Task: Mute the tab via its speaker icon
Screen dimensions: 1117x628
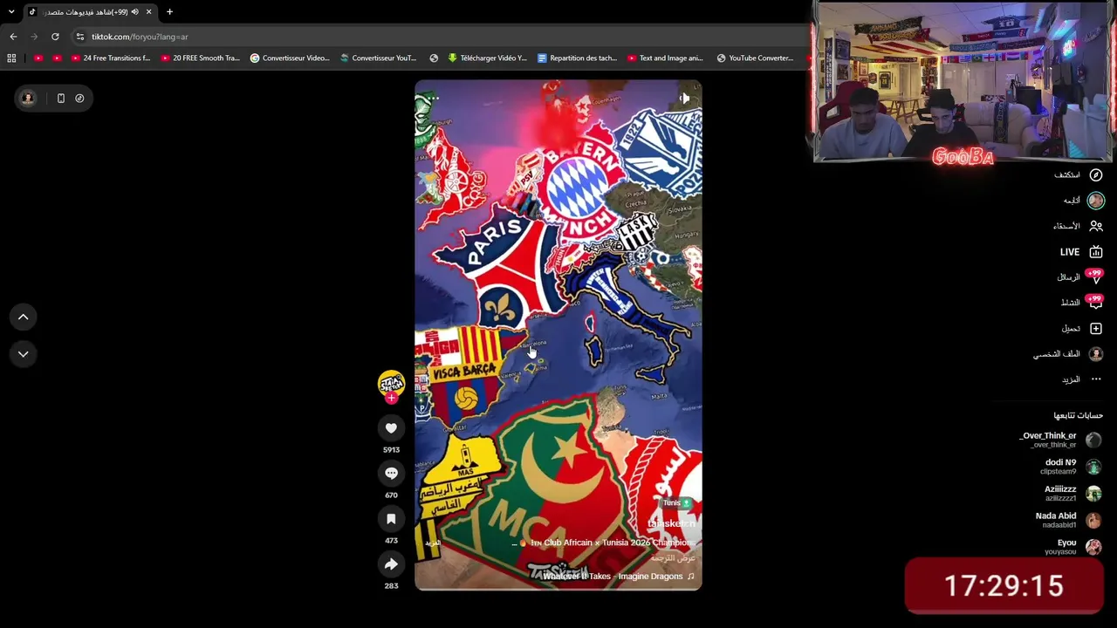Action: pyautogui.click(x=134, y=12)
